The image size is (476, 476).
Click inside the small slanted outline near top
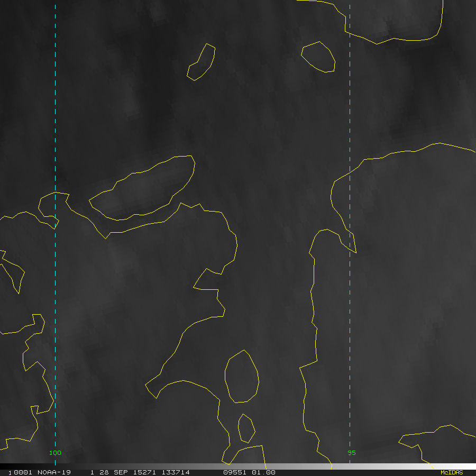202,63
